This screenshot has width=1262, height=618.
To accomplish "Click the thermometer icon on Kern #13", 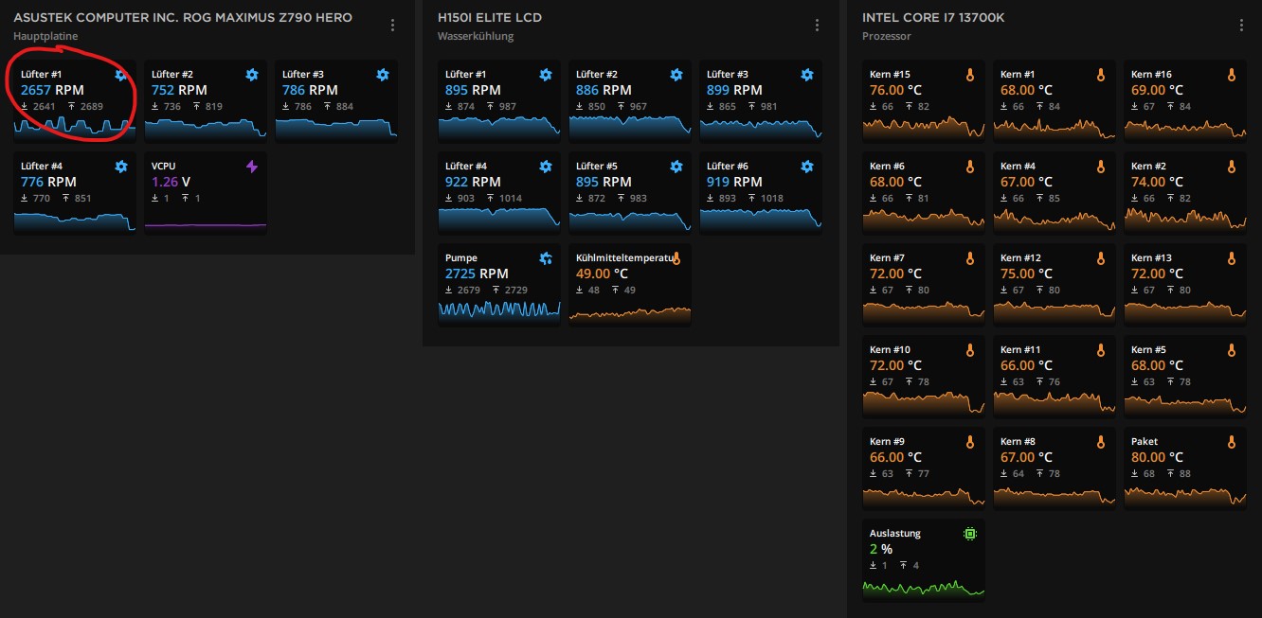I will coord(1232,258).
